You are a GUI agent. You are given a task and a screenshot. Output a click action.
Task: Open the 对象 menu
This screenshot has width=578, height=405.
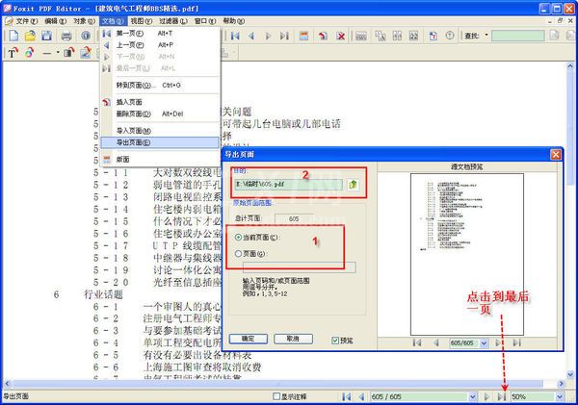coord(84,21)
